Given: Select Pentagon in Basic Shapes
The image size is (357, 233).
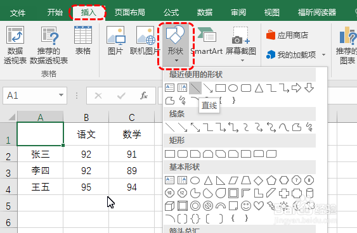Looking at the screenshot, I should click(271, 180).
